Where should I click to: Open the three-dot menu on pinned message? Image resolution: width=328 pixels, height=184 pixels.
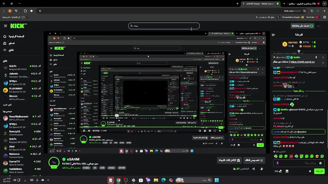click(x=323, y=57)
